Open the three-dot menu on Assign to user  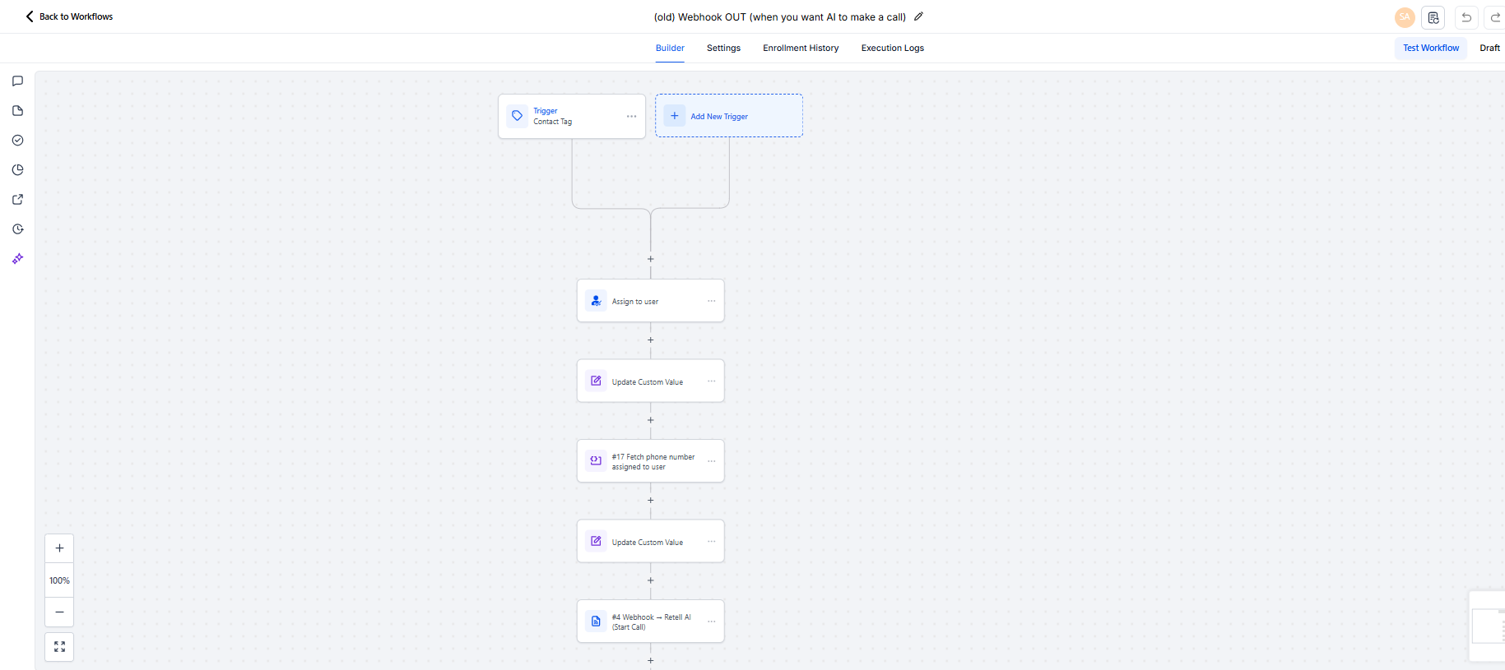pos(712,301)
